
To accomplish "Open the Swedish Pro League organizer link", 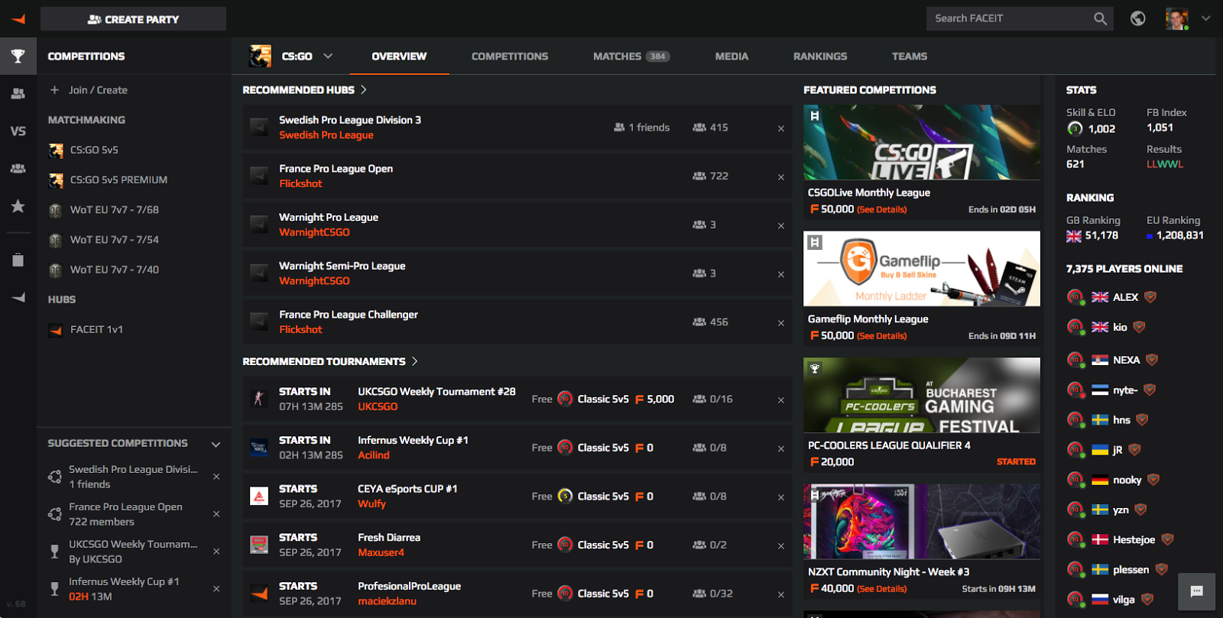I will [326, 135].
